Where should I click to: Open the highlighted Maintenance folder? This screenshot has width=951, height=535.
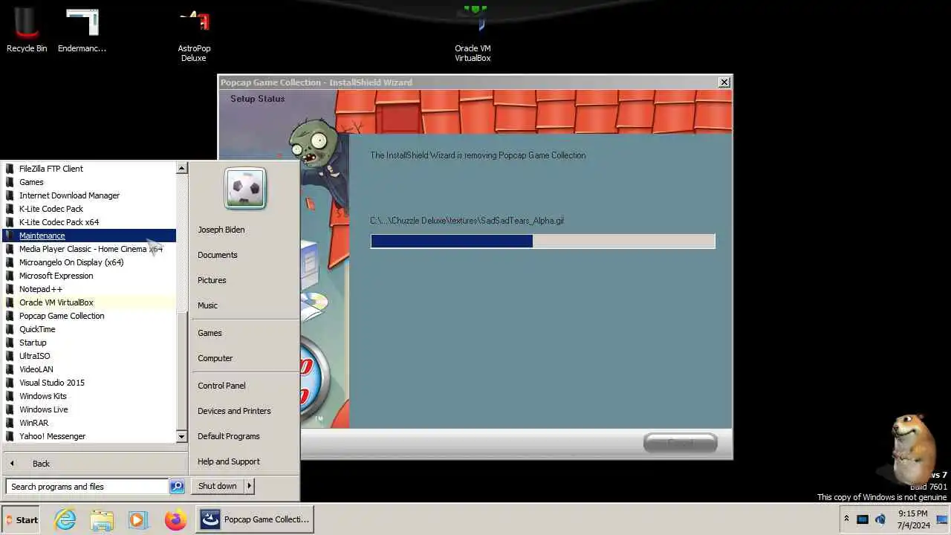90,236
